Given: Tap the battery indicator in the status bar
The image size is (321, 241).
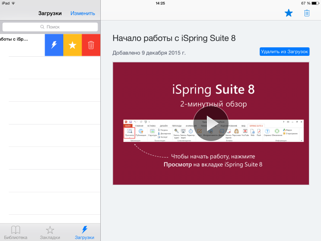Looking at the screenshot, I should point(315,3).
